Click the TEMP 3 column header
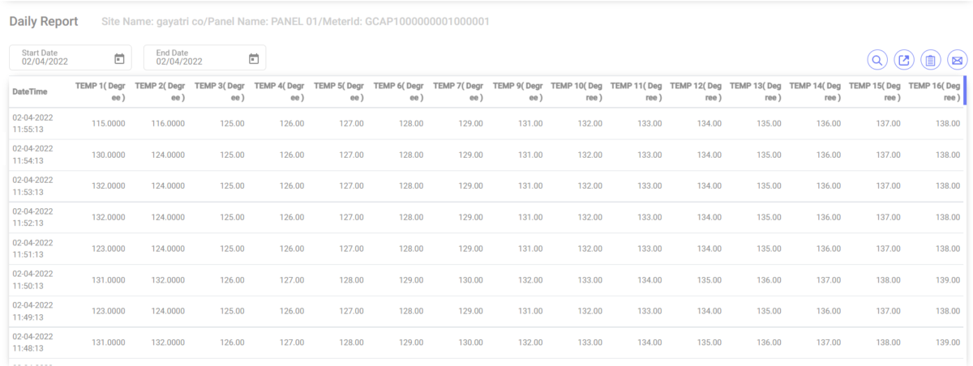 point(220,91)
